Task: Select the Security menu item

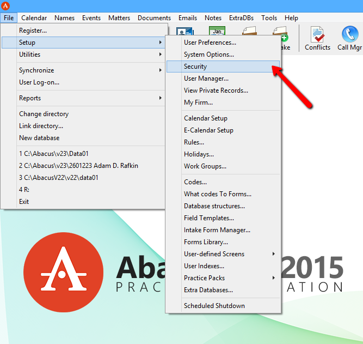Action: click(x=223, y=67)
